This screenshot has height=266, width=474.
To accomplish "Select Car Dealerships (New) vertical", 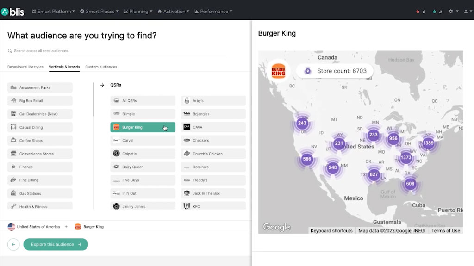I will coord(40,114).
